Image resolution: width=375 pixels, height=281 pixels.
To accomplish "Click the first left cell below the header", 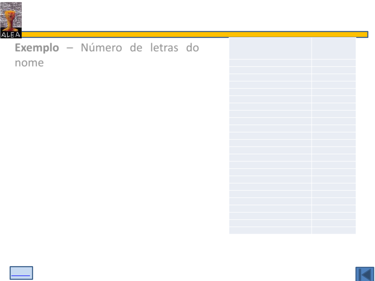I will [x=270, y=63].
